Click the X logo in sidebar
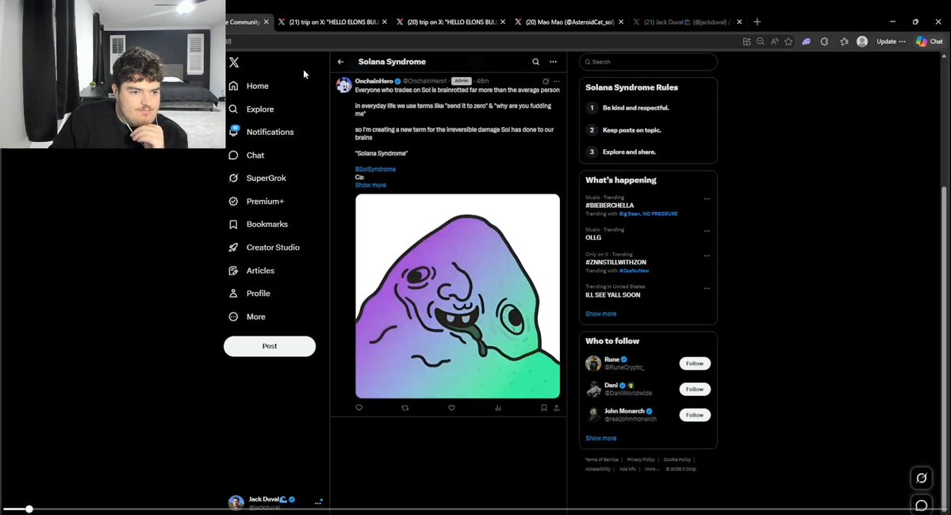 [x=234, y=63]
